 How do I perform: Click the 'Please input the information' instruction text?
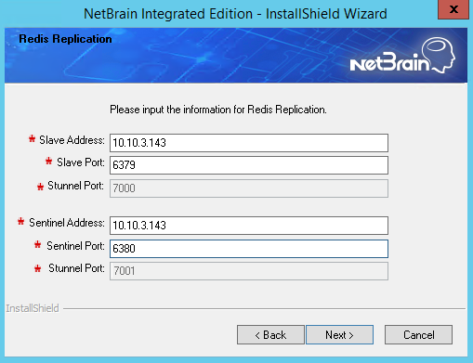pos(218,110)
